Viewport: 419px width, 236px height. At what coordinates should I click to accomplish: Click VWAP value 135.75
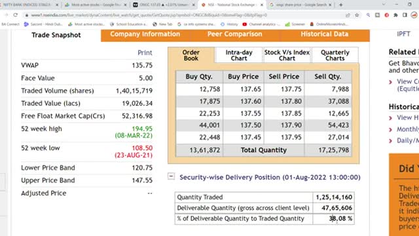click(142, 66)
